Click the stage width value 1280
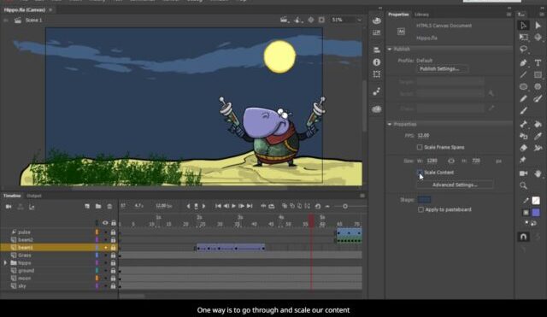The image size is (547, 317). click(432, 161)
